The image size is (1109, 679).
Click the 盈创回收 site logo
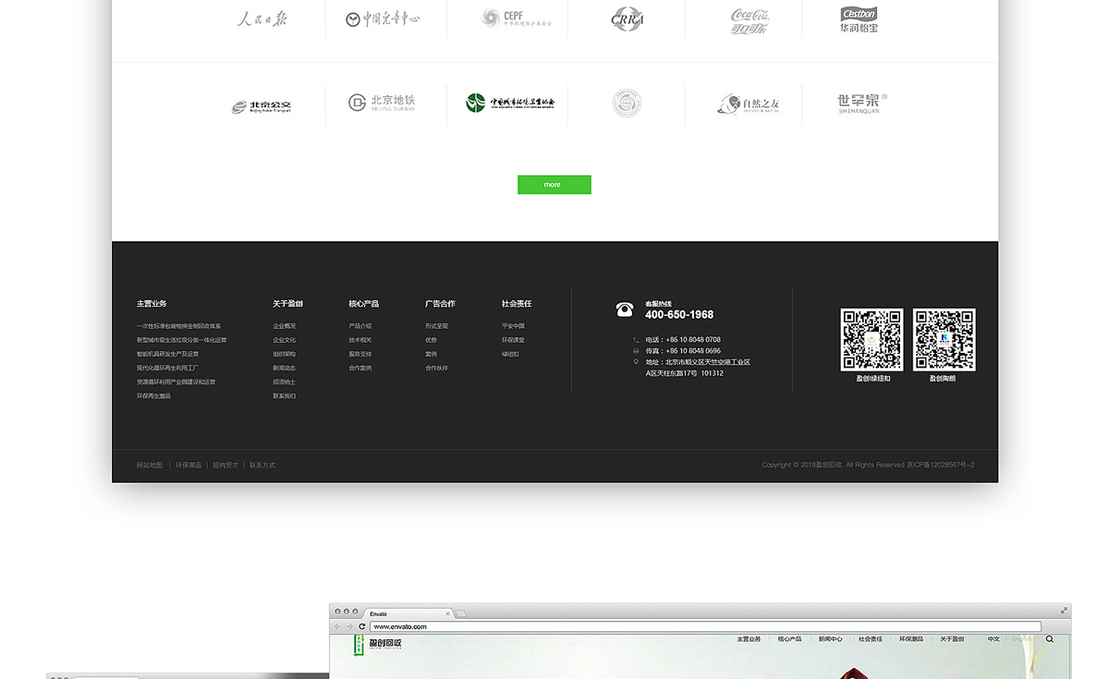[x=378, y=644]
